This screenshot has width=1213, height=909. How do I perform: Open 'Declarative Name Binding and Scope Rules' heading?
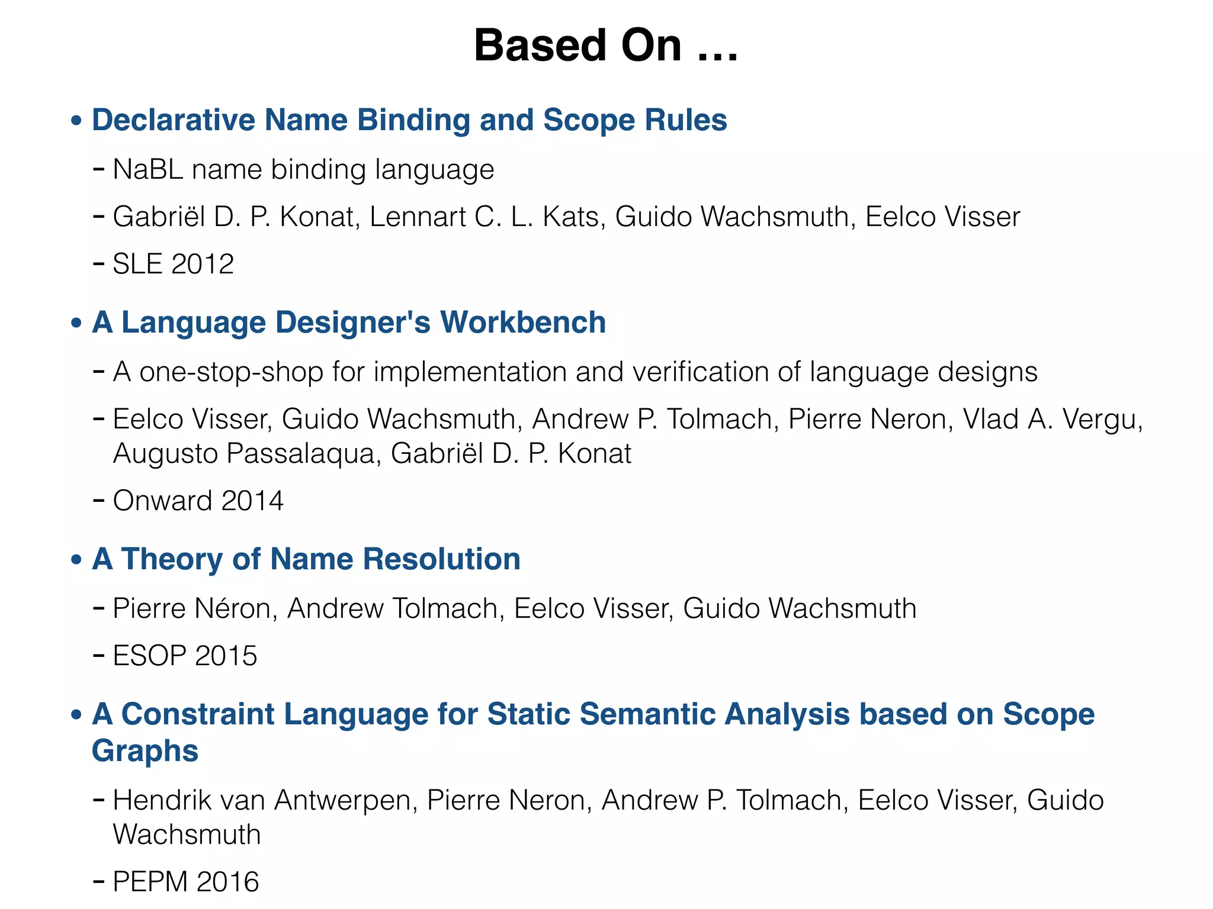[409, 120]
